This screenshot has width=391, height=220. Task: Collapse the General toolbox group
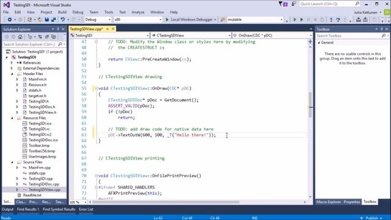point(319,43)
